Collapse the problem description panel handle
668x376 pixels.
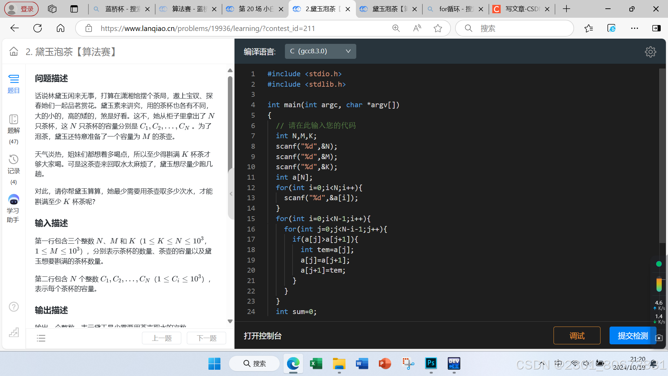[231, 194]
